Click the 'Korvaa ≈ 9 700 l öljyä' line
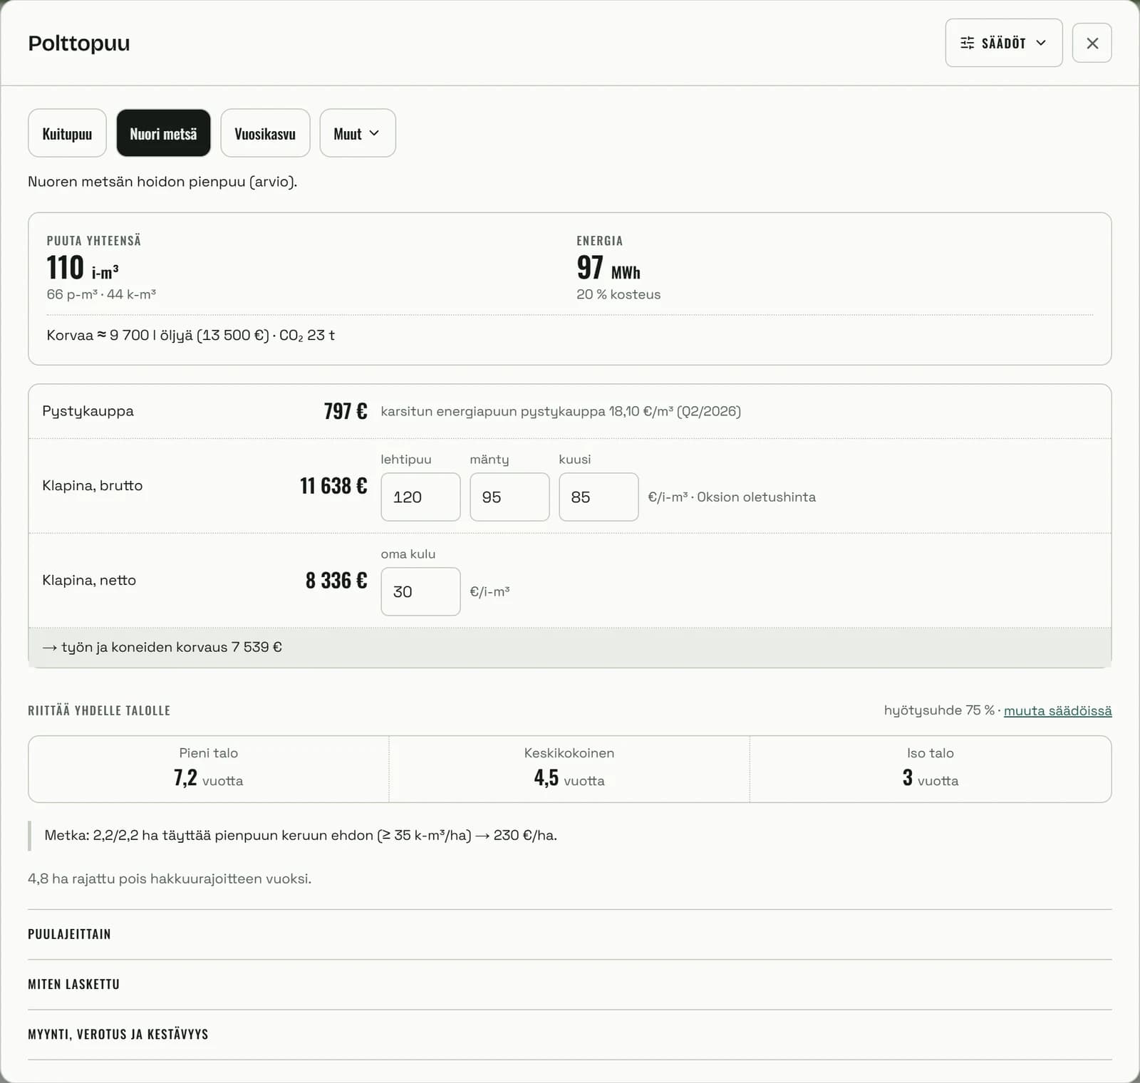Screen dimensions: 1140x1083 pos(190,335)
